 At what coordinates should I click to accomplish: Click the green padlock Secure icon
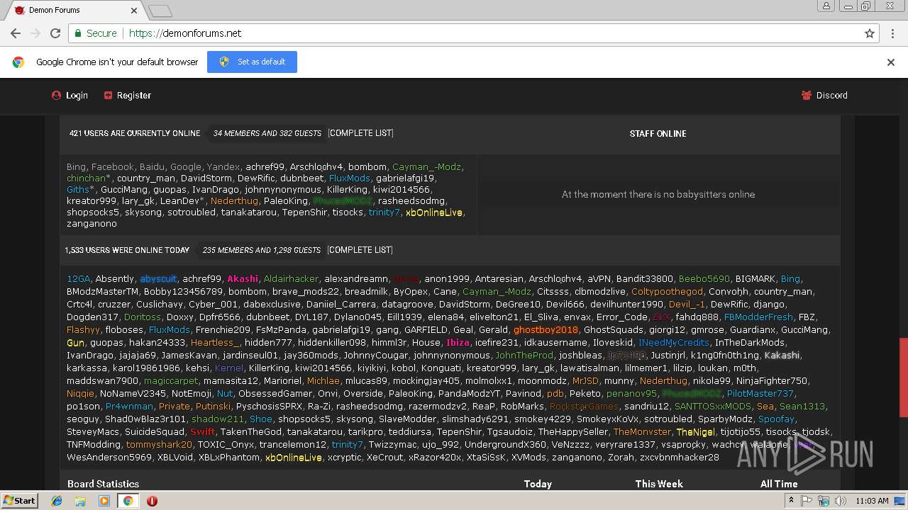pos(79,33)
